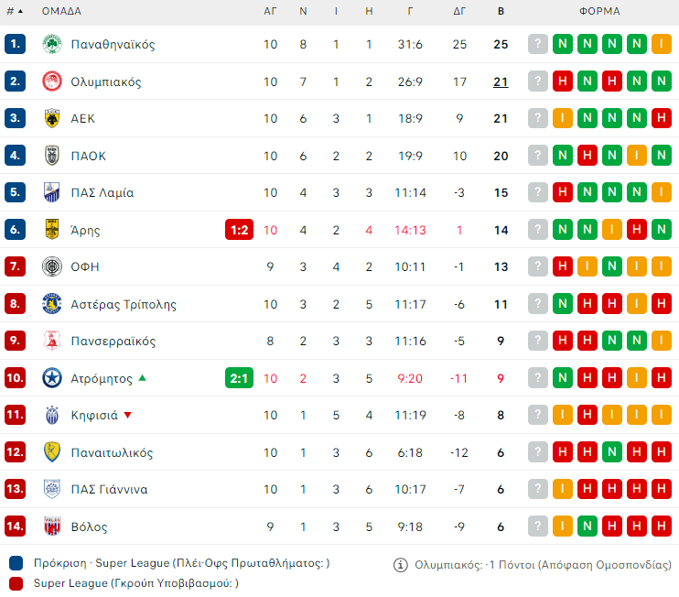This screenshot has width=679, height=597.
Task: Click the Atromitos blue star logo
Action: [x=52, y=378]
